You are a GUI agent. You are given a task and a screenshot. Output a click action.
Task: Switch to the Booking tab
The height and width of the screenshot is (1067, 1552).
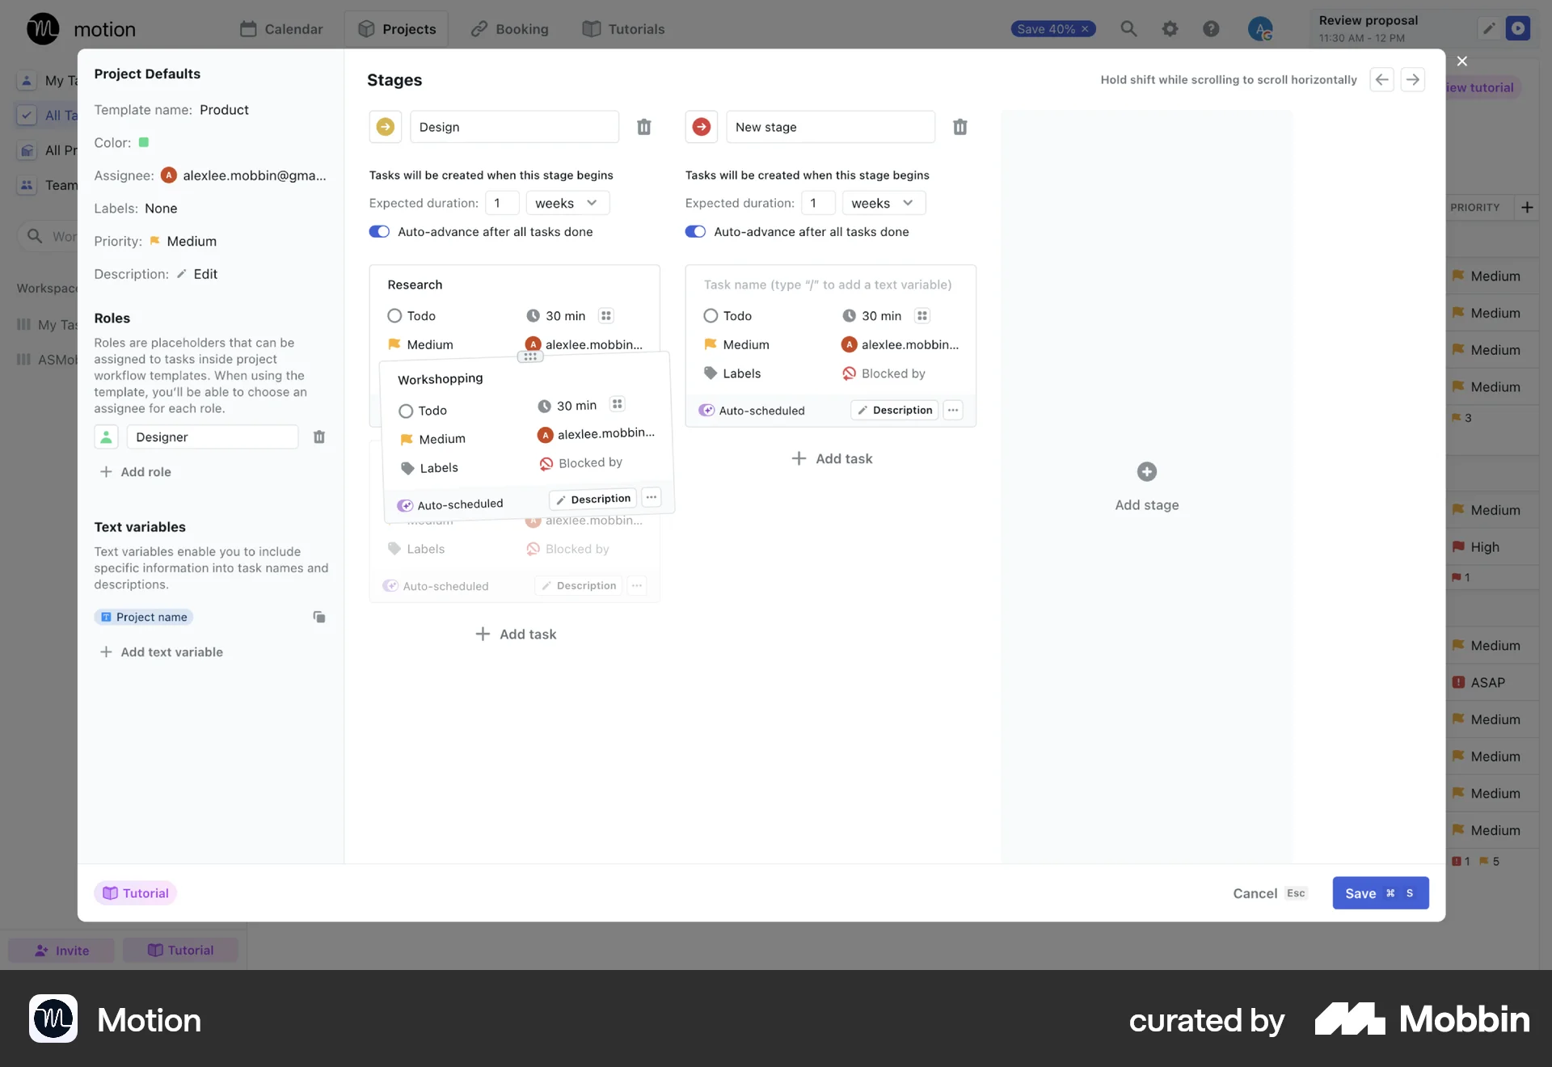click(508, 28)
